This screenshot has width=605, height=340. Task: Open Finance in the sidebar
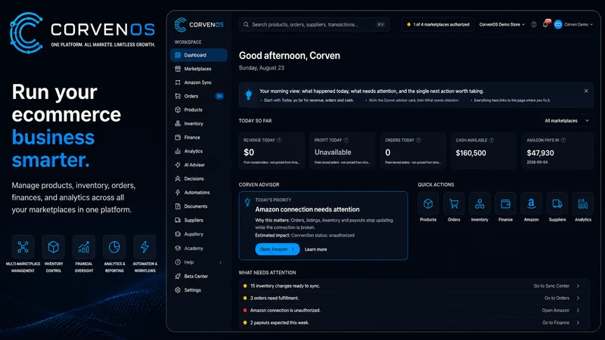pos(199,138)
